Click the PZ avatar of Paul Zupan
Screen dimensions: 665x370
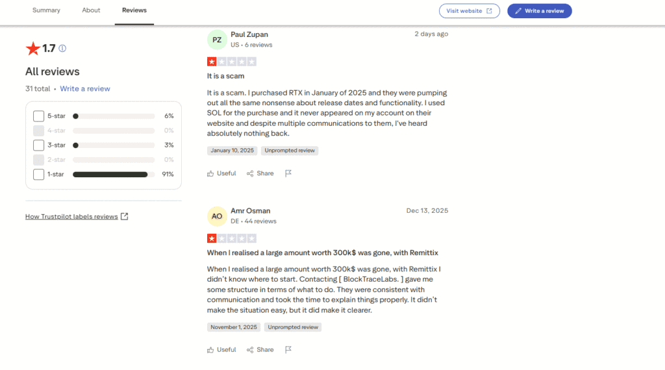point(217,40)
